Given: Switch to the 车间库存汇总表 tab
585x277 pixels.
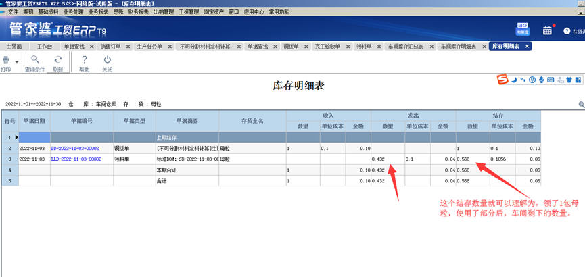Looking at the screenshot, I should click(406, 47).
